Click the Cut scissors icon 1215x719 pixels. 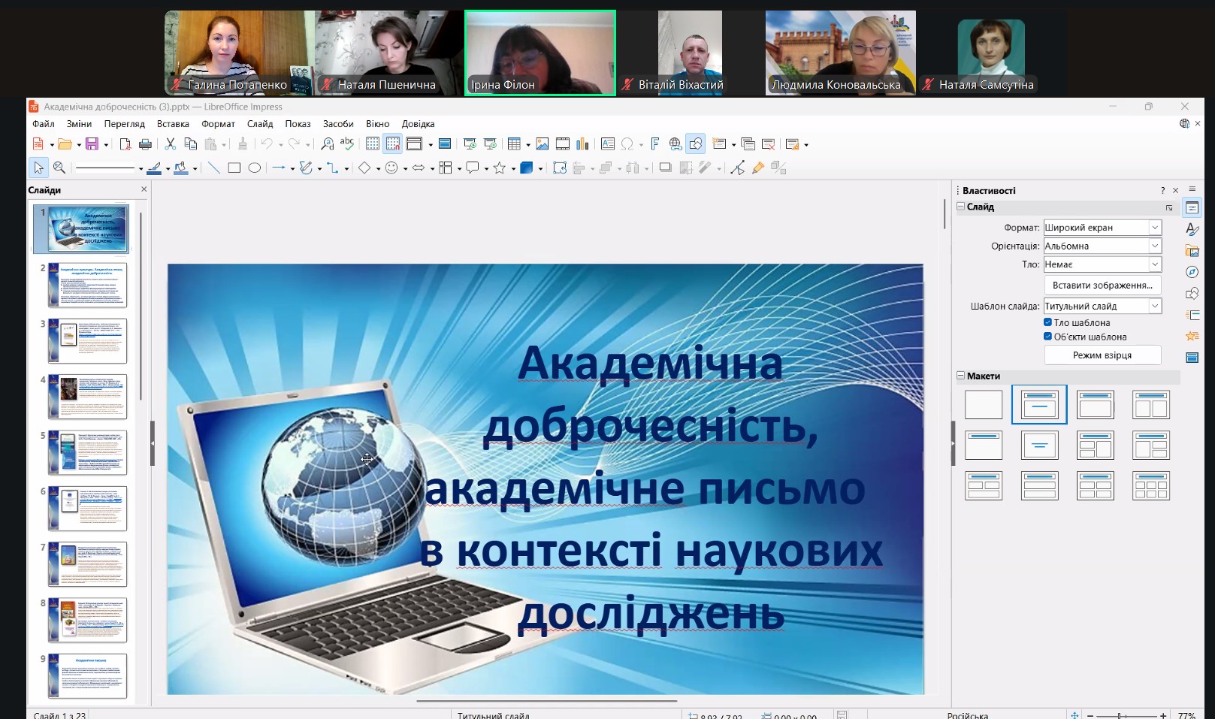(x=171, y=144)
